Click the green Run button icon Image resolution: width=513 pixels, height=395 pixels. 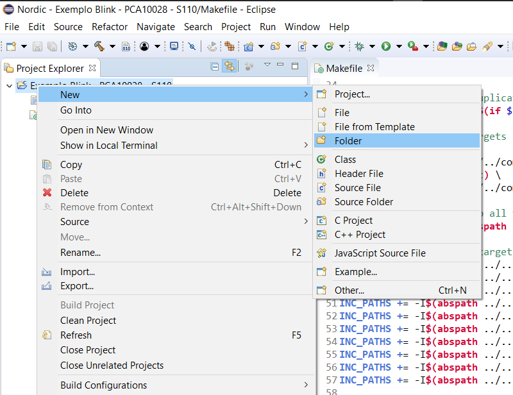(386, 46)
